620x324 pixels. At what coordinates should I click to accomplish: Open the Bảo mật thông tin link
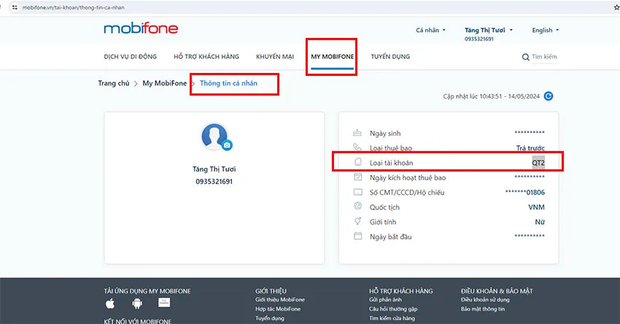tap(483, 309)
